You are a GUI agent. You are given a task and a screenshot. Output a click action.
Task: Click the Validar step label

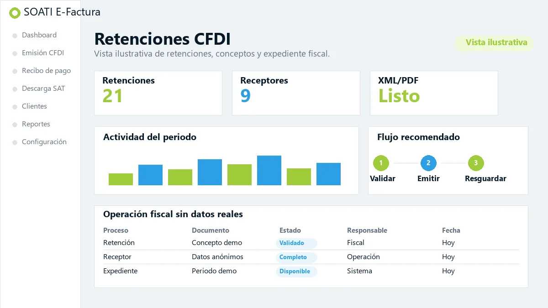383,179
